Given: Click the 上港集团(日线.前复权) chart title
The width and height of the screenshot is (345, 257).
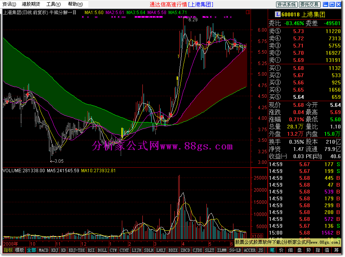Looking at the screenshot, I should coord(26,13).
